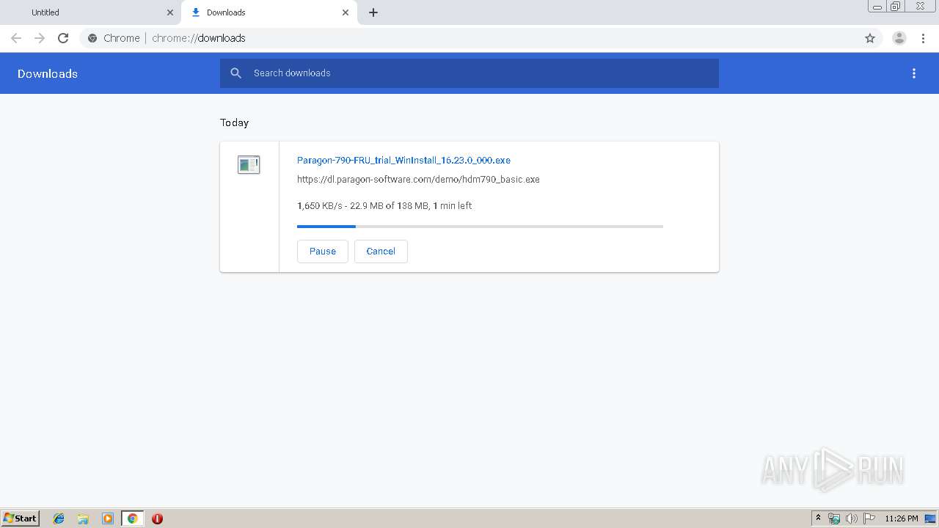Cancel the Paragon download

coord(381,252)
